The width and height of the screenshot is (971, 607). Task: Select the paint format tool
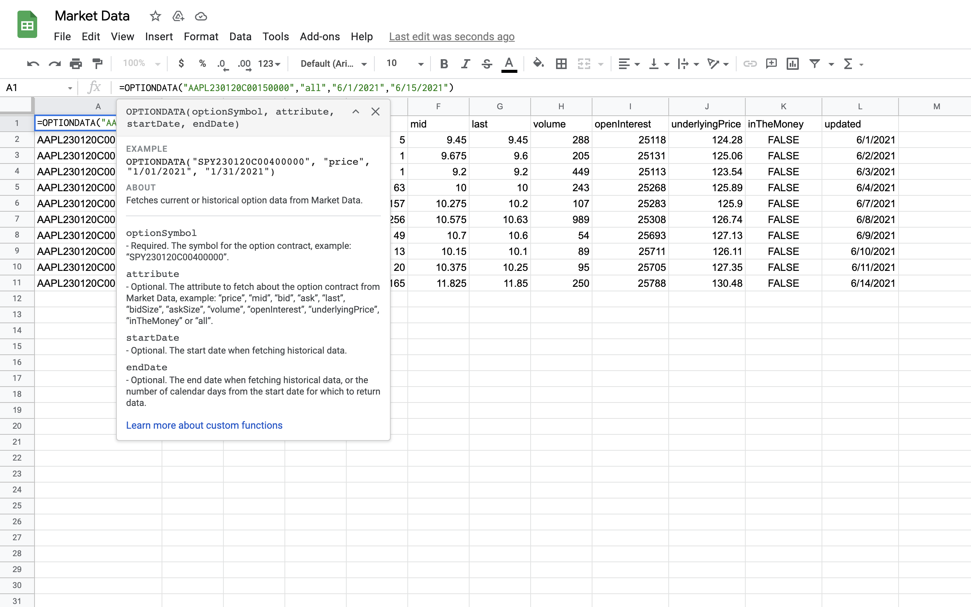(97, 64)
